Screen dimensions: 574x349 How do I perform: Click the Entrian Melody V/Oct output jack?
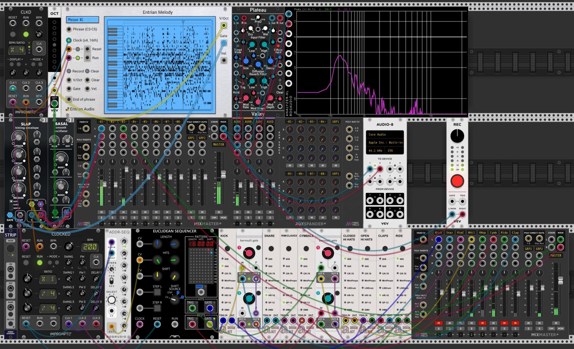tap(223, 26)
